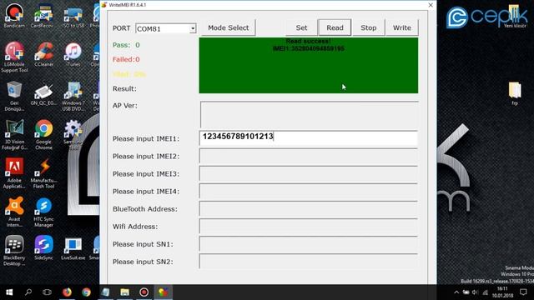Select the LGMobile Support Tool icon
This screenshot has height=300, width=534.
point(14,57)
